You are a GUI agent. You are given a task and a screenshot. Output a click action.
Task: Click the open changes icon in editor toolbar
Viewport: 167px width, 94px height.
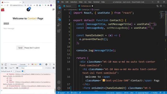158,6
